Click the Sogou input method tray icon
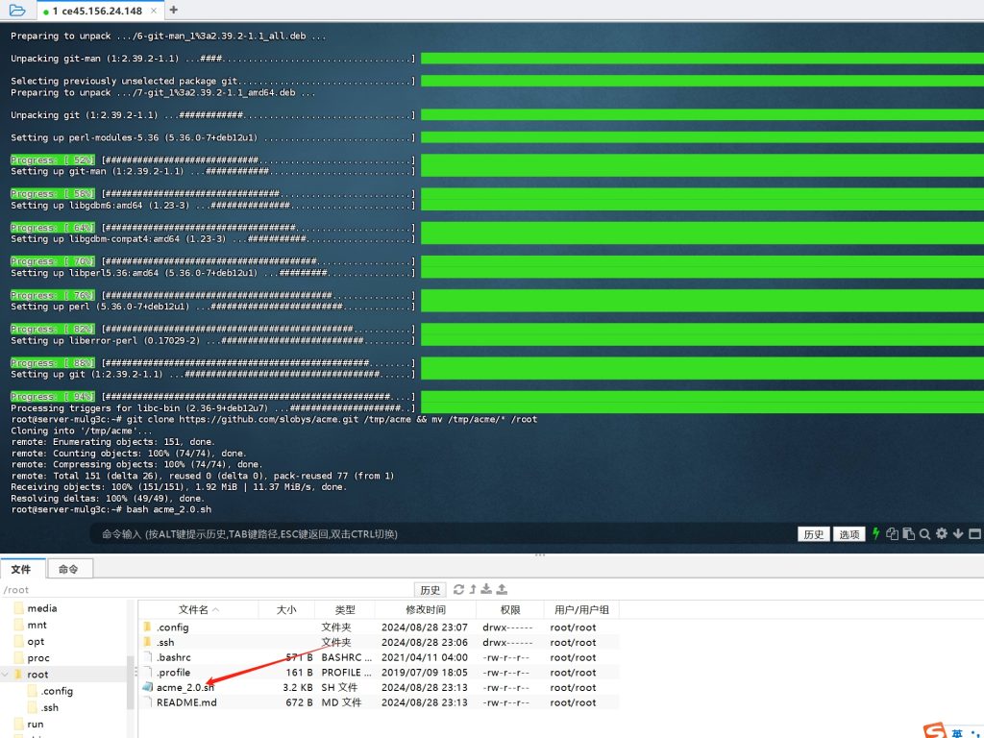The image size is (984, 738). click(934, 730)
